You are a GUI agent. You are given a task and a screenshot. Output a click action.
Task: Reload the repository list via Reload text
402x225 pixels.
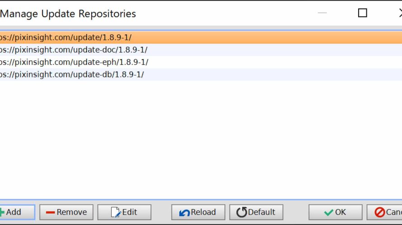click(203, 212)
